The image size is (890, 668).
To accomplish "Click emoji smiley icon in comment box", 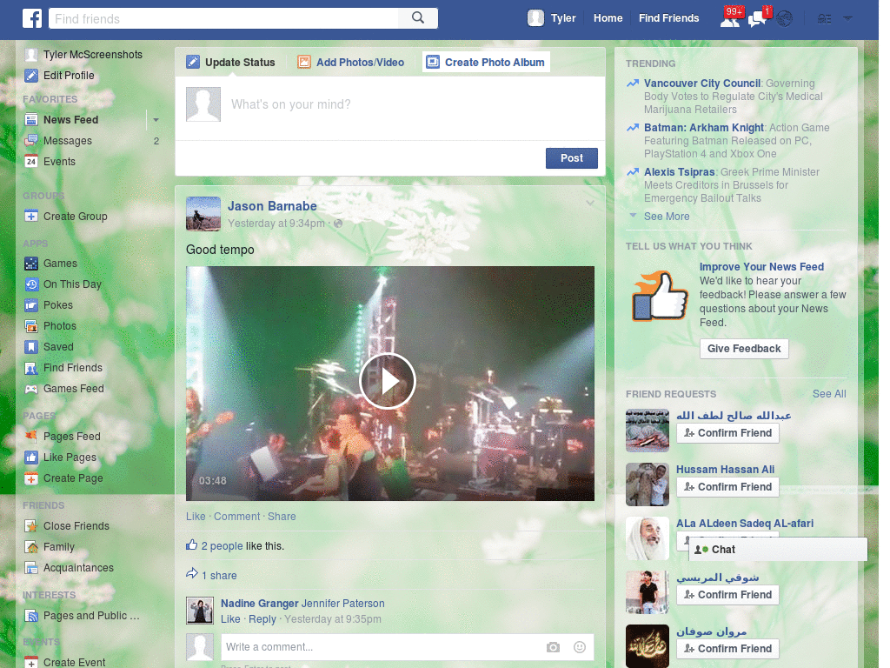I will tap(580, 647).
